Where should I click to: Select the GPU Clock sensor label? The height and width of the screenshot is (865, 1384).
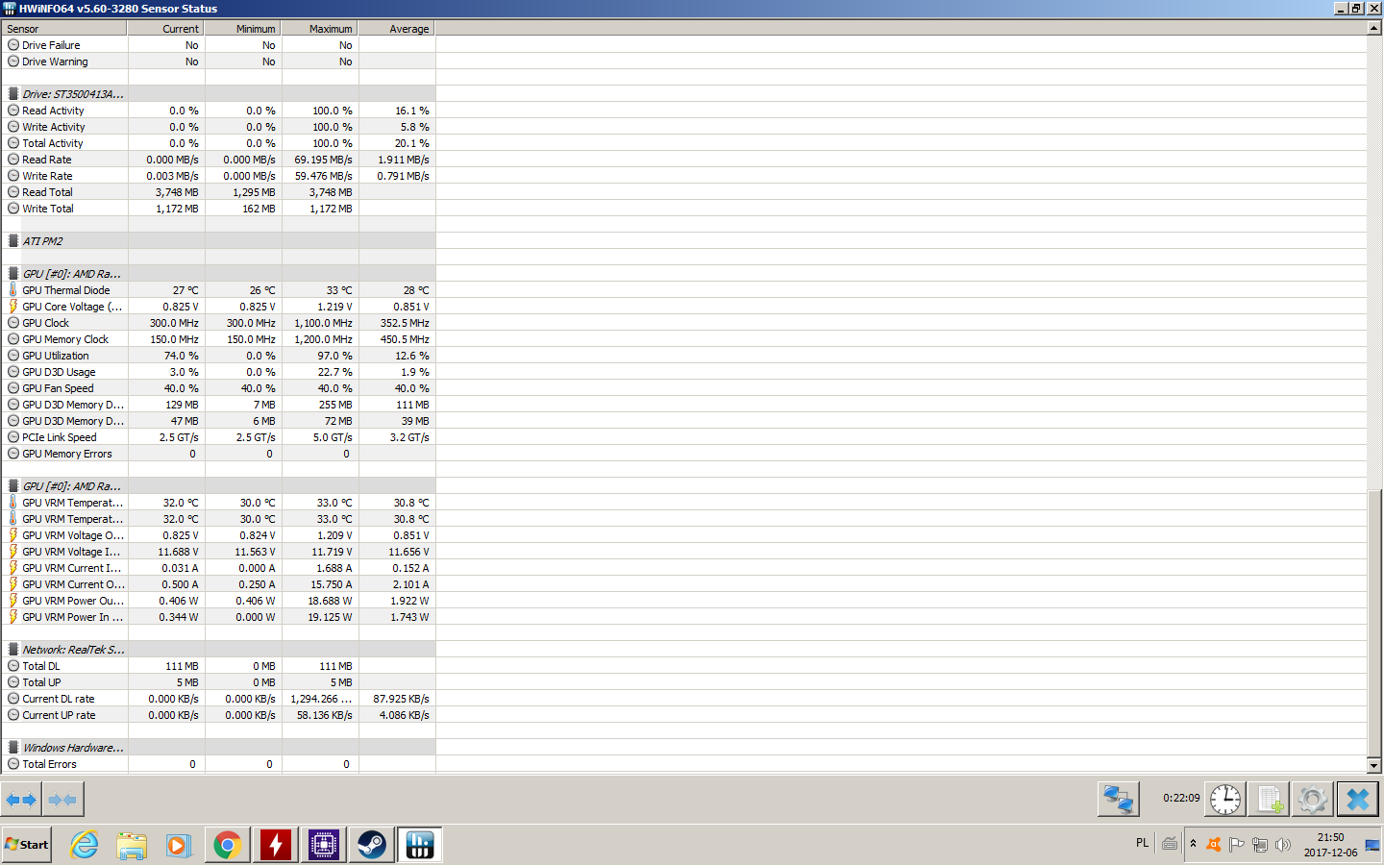pyautogui.click(x=46, y=323)
